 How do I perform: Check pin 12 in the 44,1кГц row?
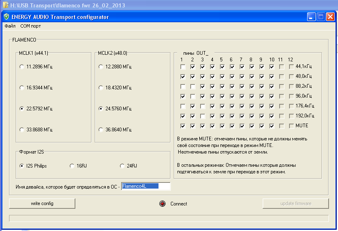[291, 67]
